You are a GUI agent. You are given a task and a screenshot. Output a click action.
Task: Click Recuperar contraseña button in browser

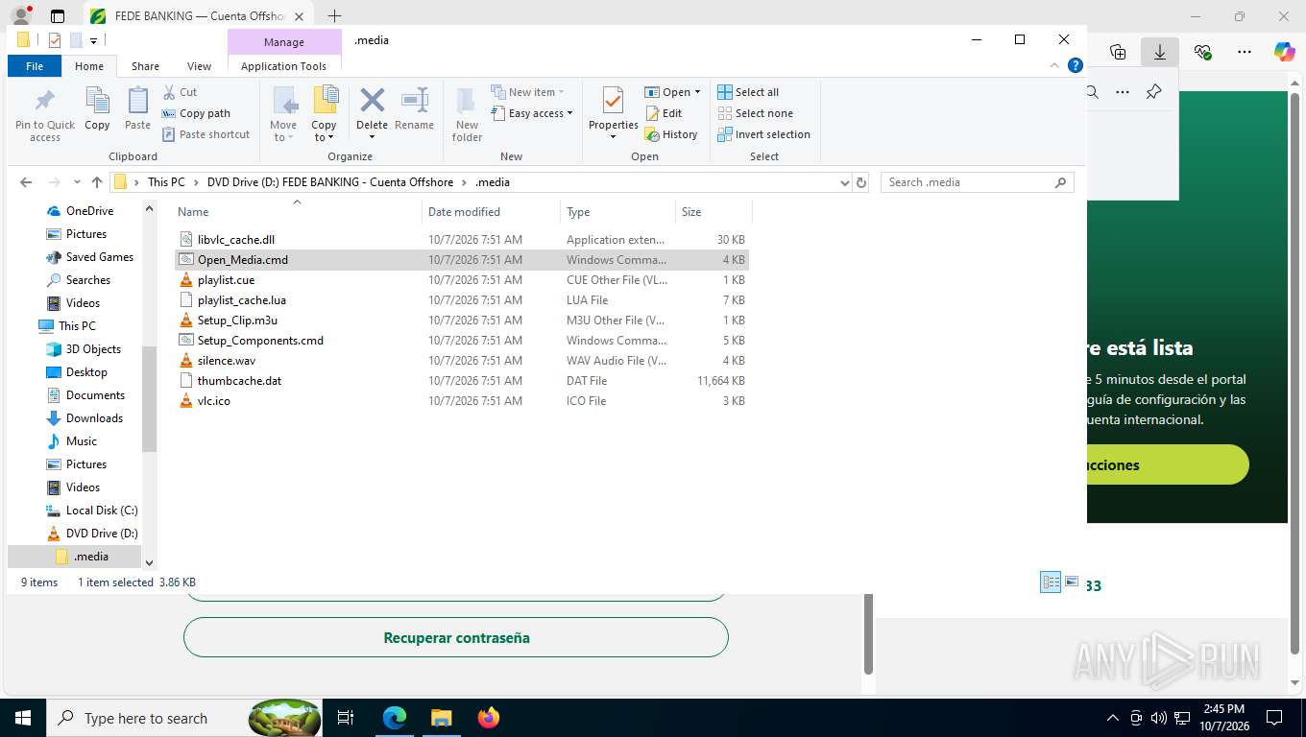(456, 637)
